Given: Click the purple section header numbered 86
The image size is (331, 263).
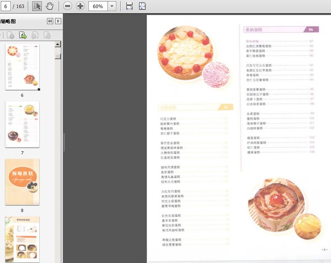Looking at the screenshot, I should pos(281,30).
